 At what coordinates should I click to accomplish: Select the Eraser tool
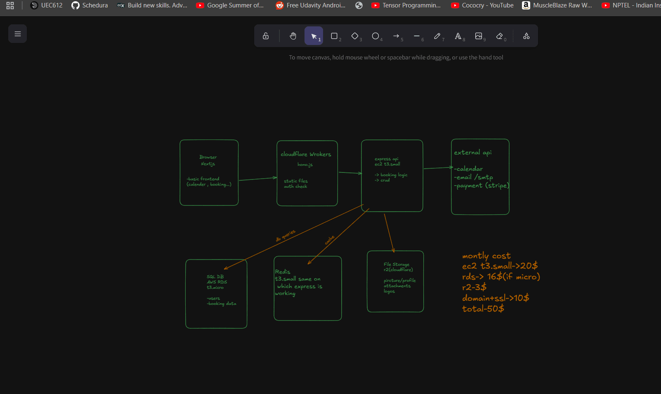tap(500, 36)
